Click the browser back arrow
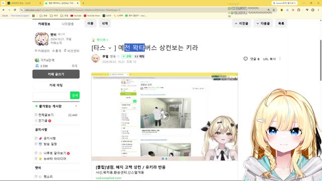 pyautogui.click(x=4, y=10)
